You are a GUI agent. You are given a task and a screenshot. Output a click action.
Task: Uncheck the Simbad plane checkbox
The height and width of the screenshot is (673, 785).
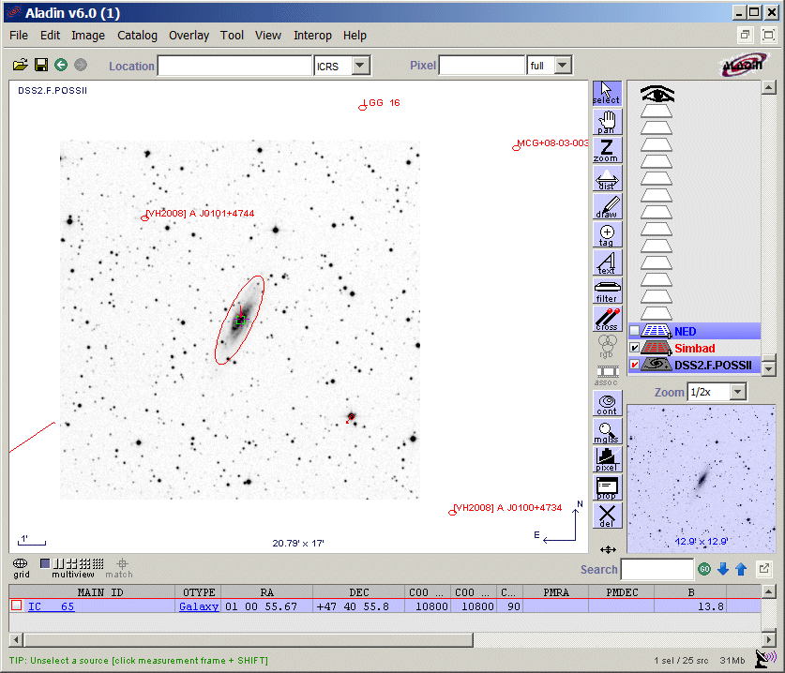coord(634,348)
